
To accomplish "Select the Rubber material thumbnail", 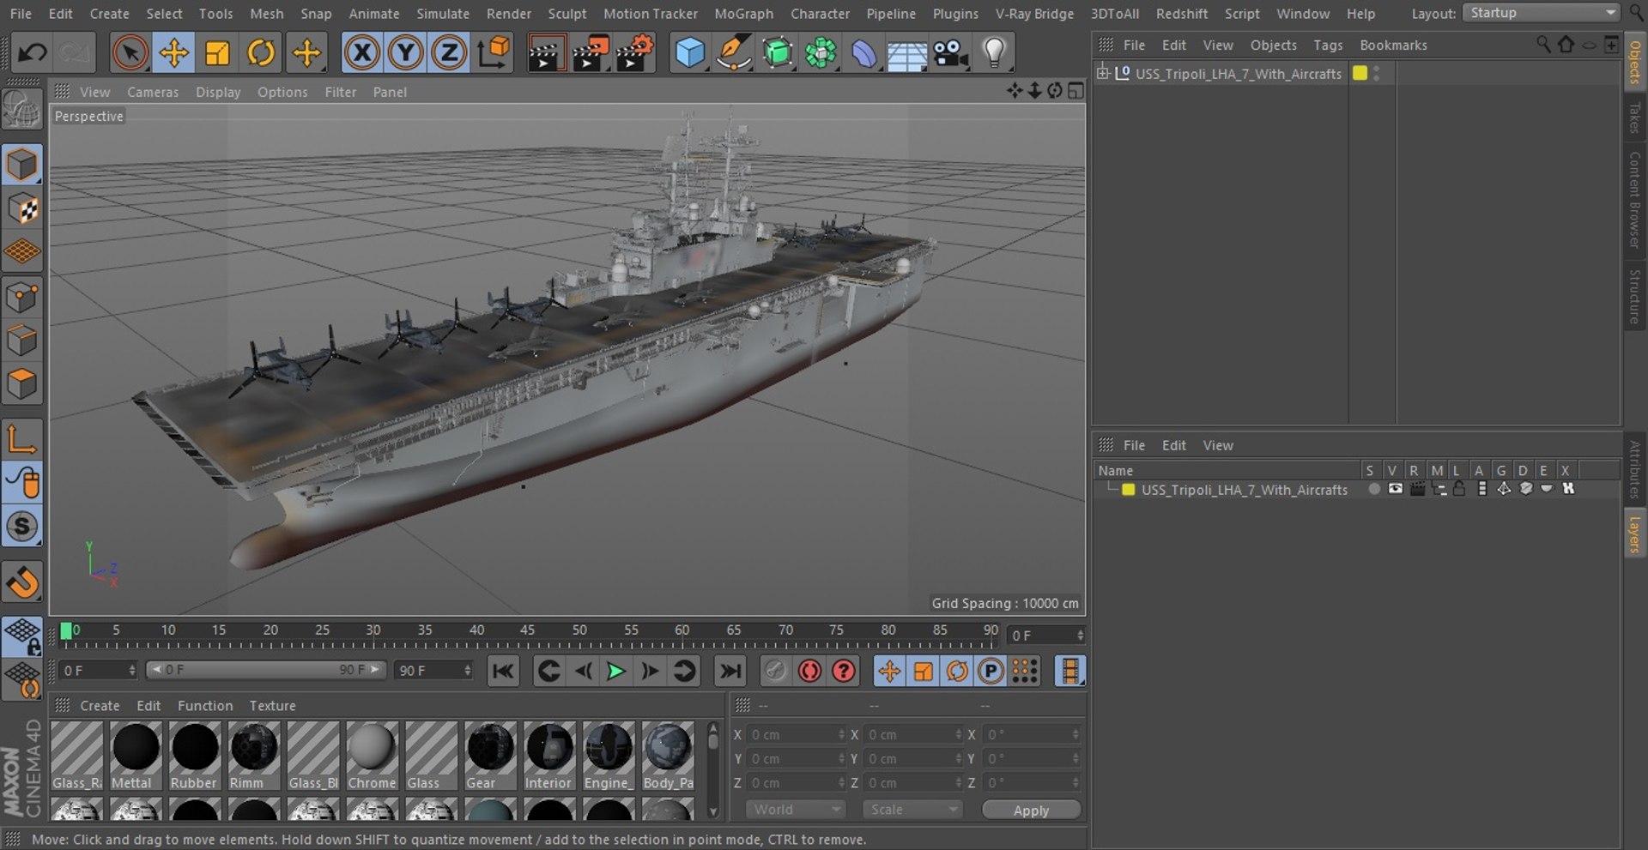I will click(x=194, y=755).
